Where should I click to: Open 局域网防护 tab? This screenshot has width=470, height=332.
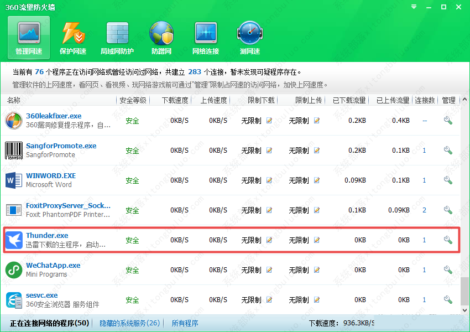pos(117,38)
